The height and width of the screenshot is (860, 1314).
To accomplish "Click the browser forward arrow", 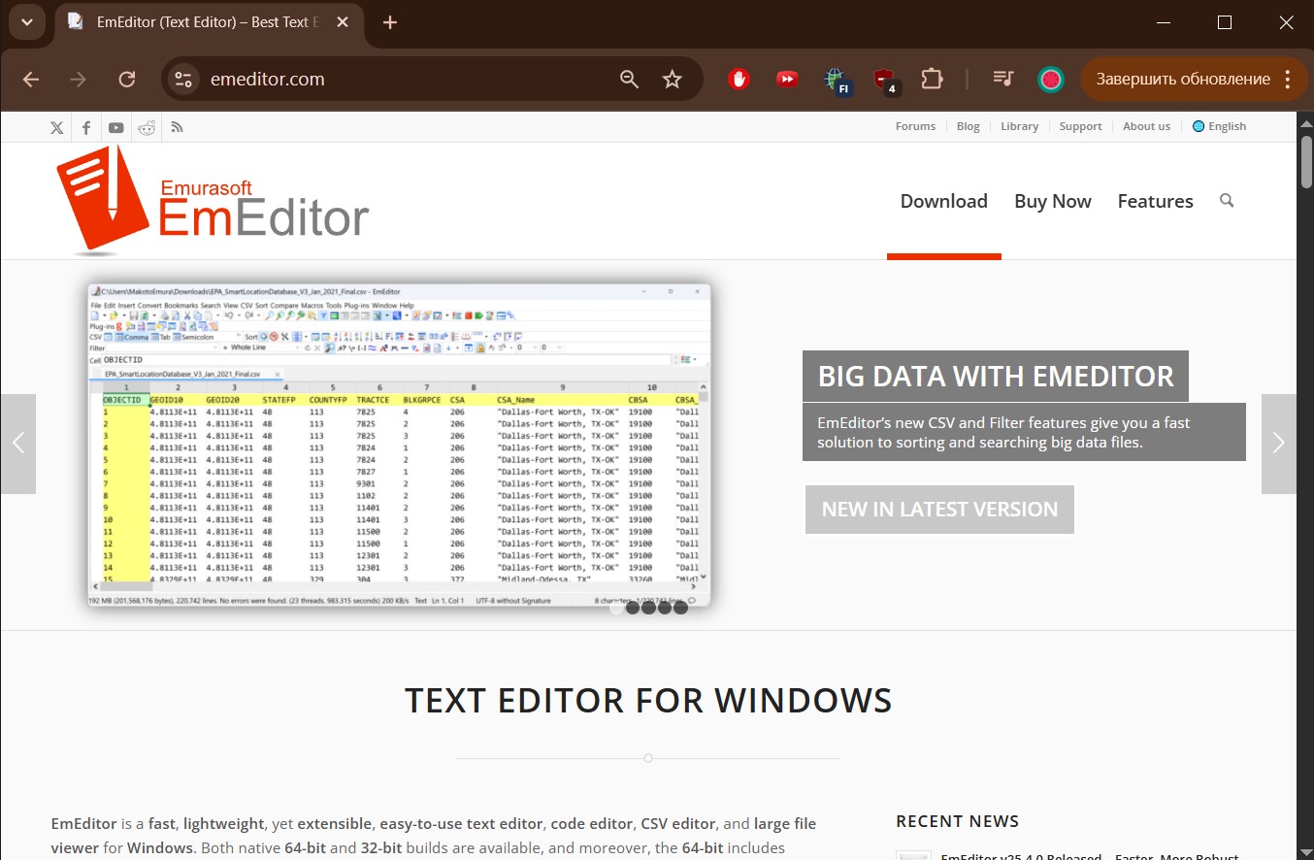I will 79,80.
